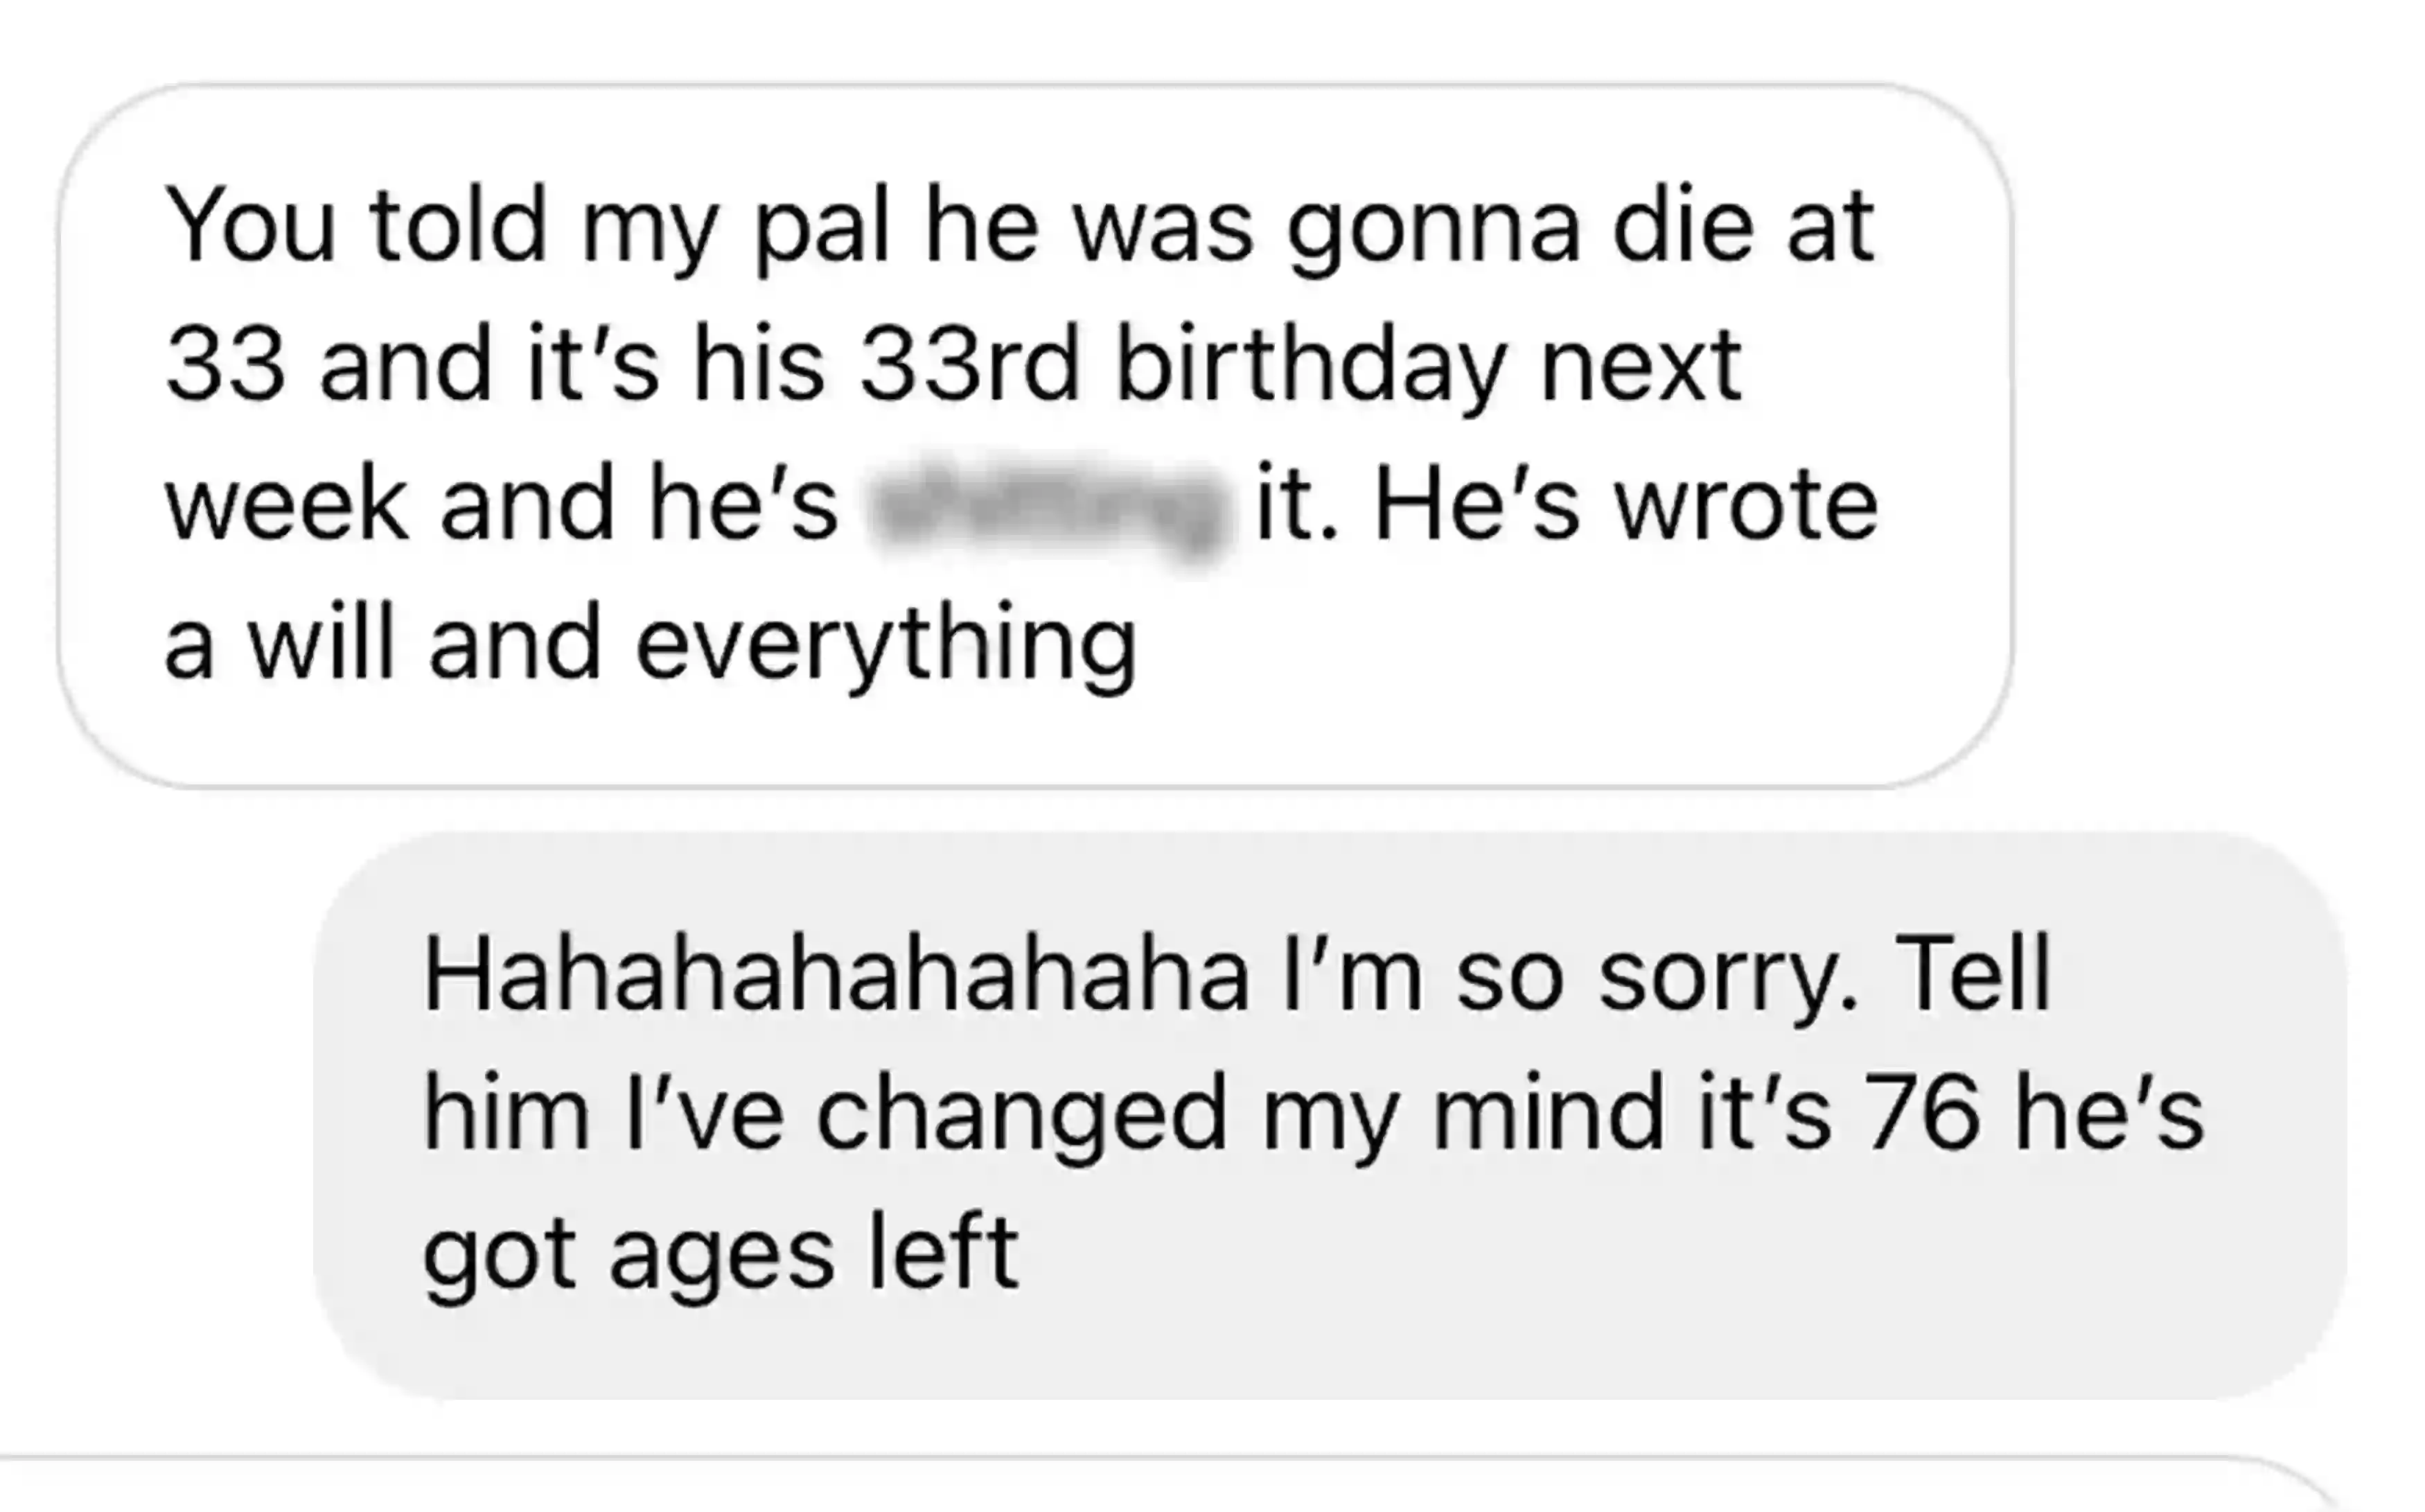
Task: Click the received message about dying at 33
Action: (1034, 436)
